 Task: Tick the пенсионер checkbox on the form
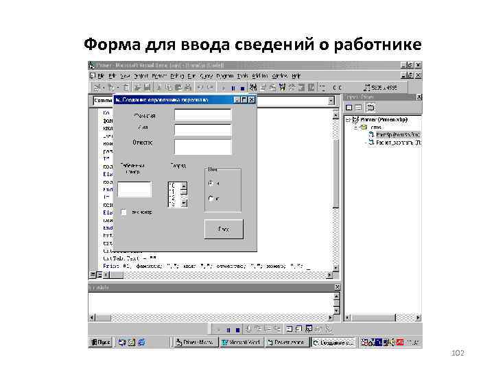[x=123, y=212]
